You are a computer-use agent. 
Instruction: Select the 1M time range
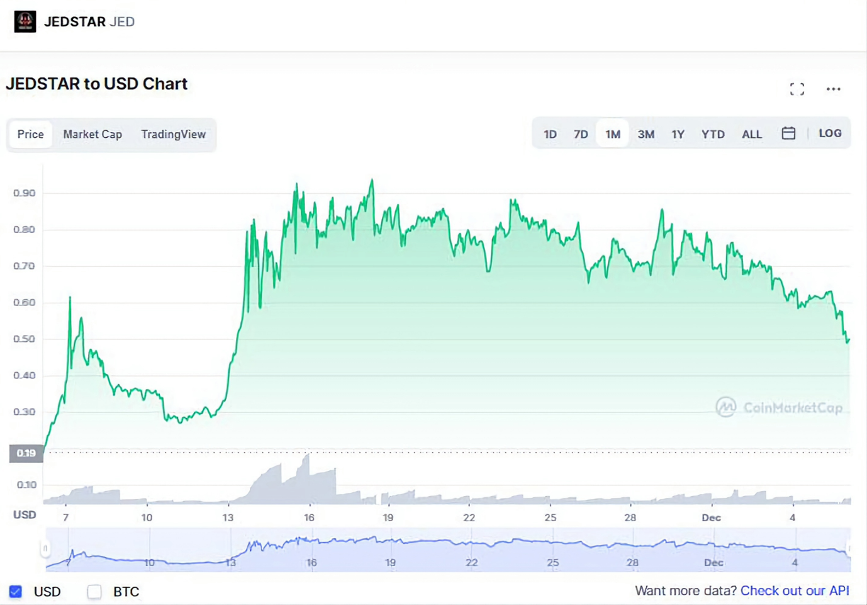point(613,134)
